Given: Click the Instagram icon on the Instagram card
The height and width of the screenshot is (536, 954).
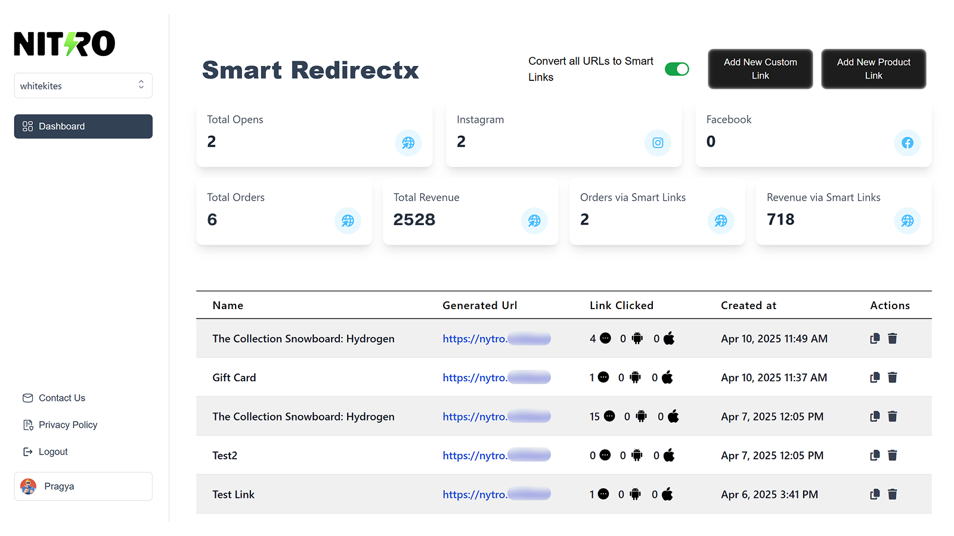Looking at the screenshot, I should [x=658, y=143].
